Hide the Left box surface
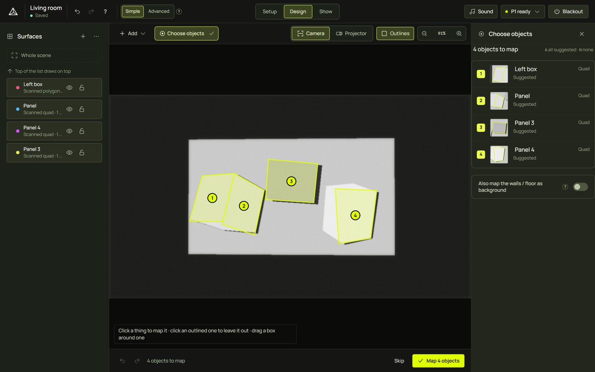Screen dimensions: 595x372 tap(69, 88)
